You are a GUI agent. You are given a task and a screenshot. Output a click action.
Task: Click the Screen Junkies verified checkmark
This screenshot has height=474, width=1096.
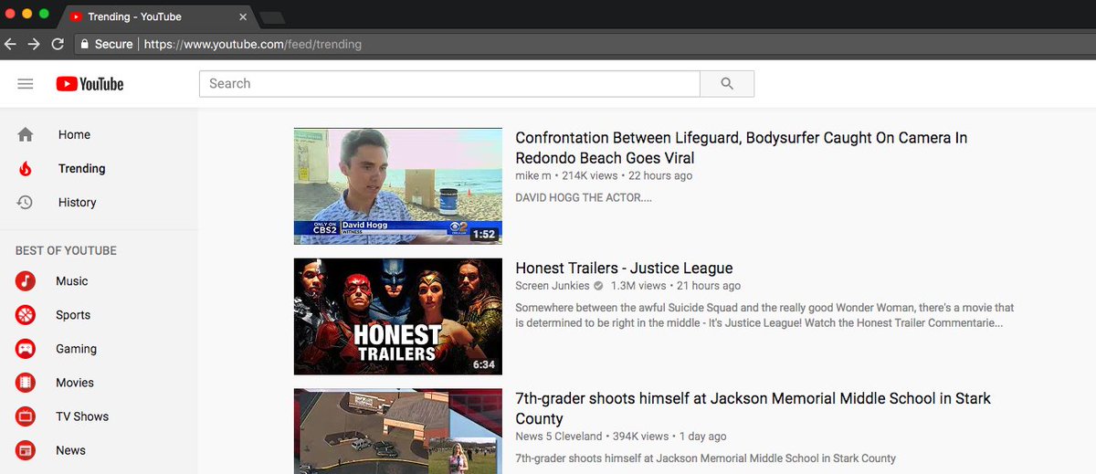[598, 286]
